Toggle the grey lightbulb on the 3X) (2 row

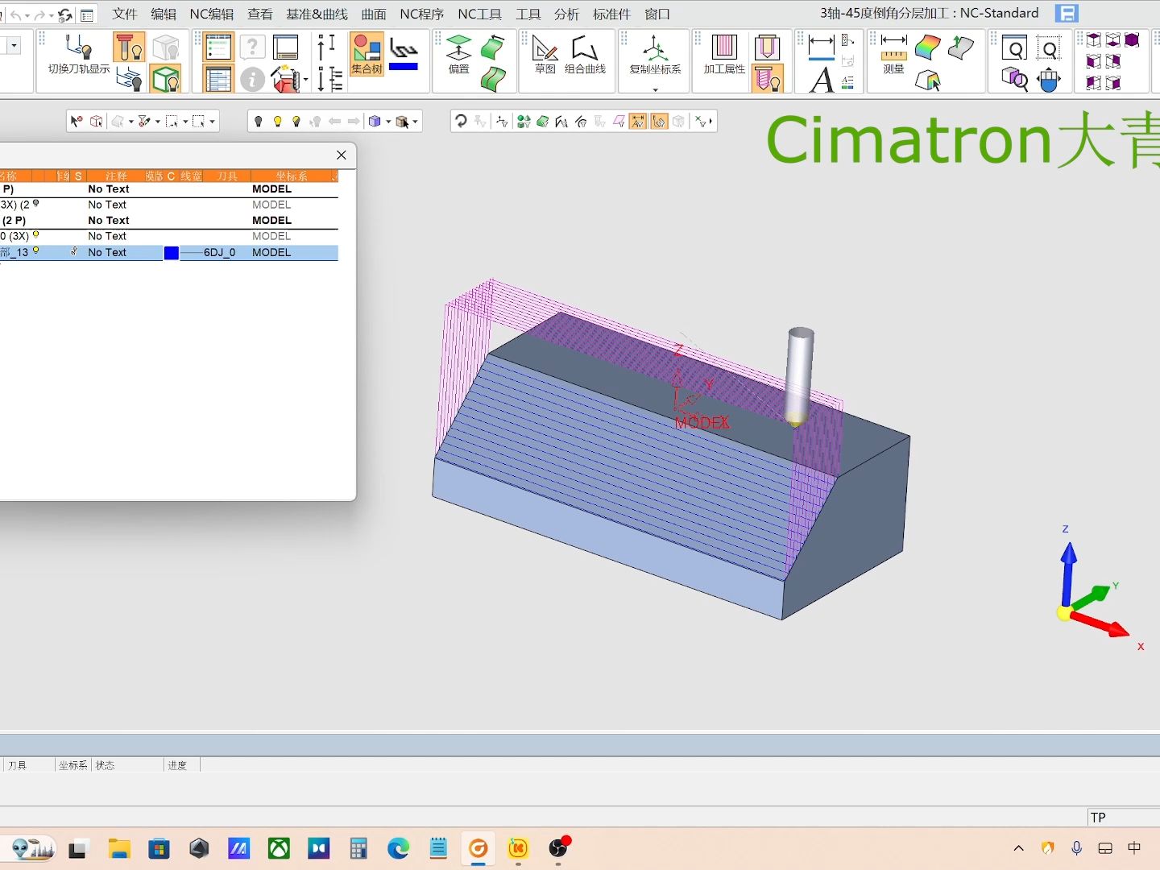pos(36,204)
